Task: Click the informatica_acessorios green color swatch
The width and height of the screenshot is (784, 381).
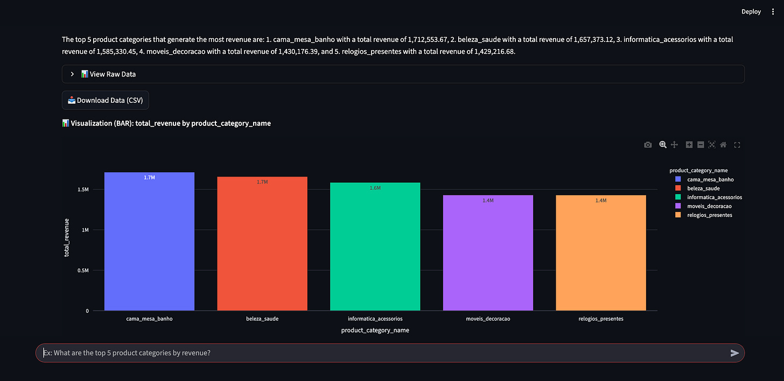Action: pyautogui.click(x=677, y=197)
